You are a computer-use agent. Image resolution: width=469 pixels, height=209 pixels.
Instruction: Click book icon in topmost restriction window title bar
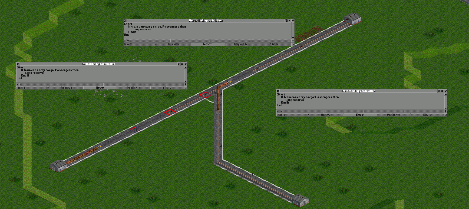[x=286, y=20]
